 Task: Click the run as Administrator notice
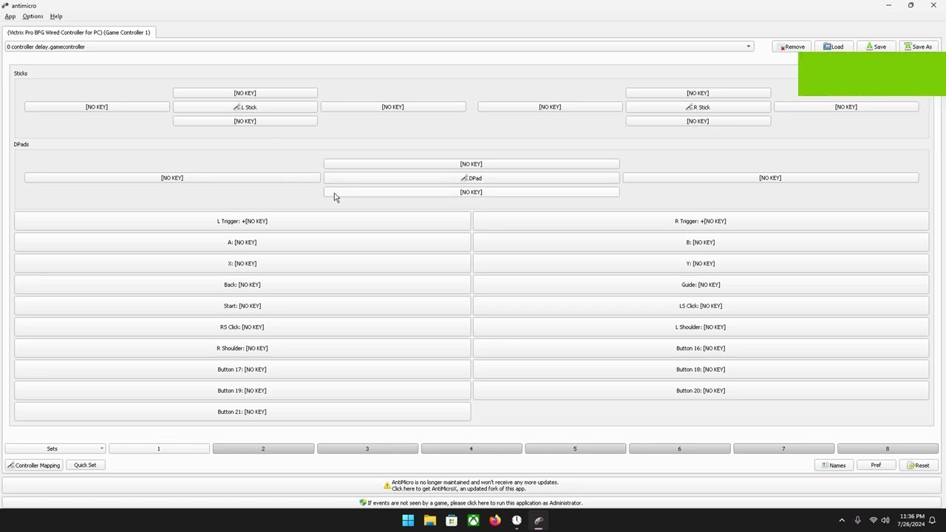470,503
